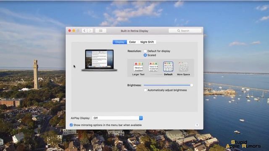Choose the second scaling thumbnail next to Larger Text

153,67
